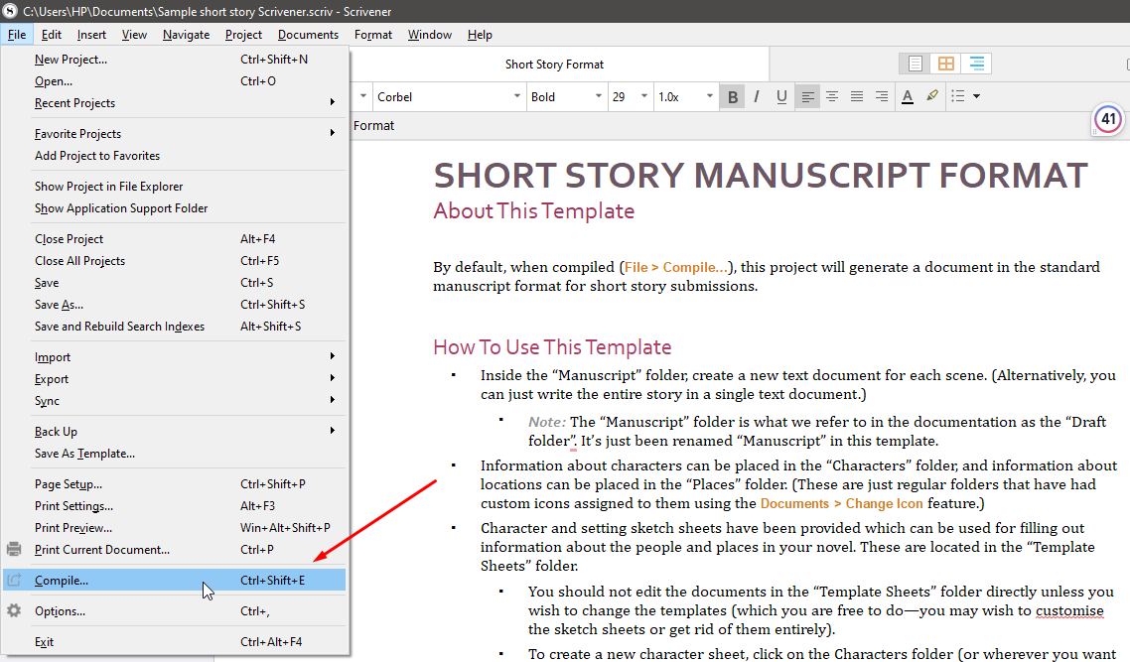Switch to Outliner view mode
Screen dimensions: 1130x662
[976, 63]
